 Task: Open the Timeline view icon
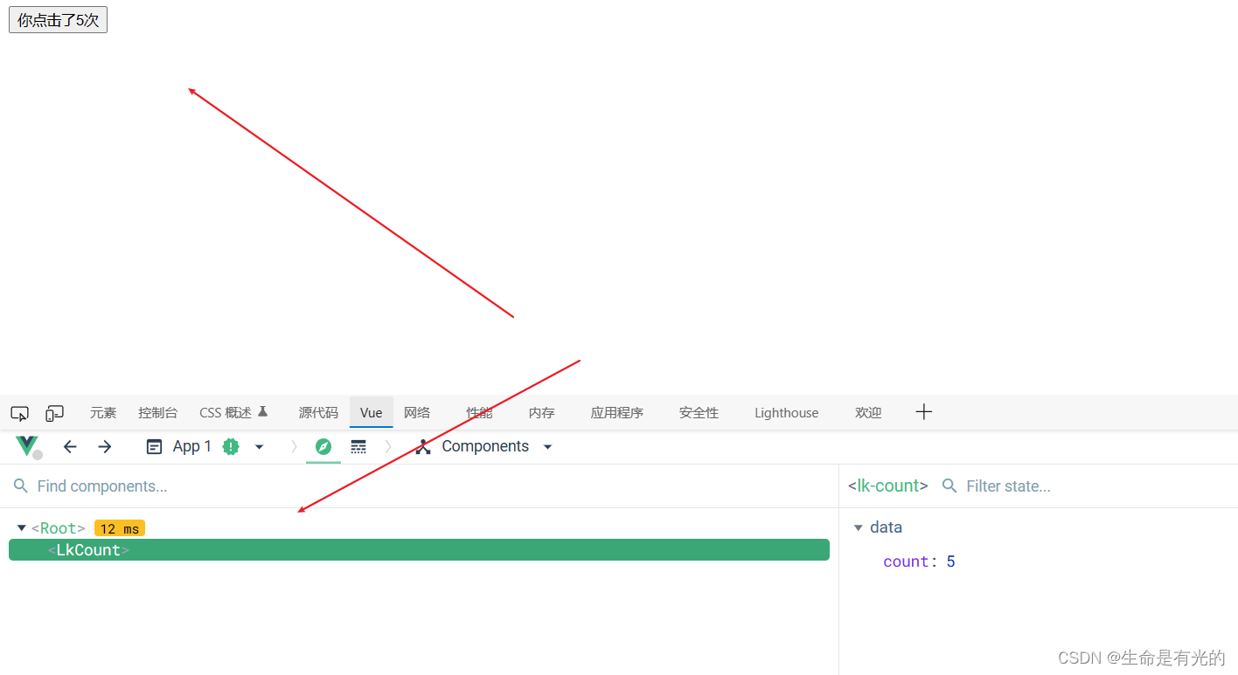click(358, 446)
